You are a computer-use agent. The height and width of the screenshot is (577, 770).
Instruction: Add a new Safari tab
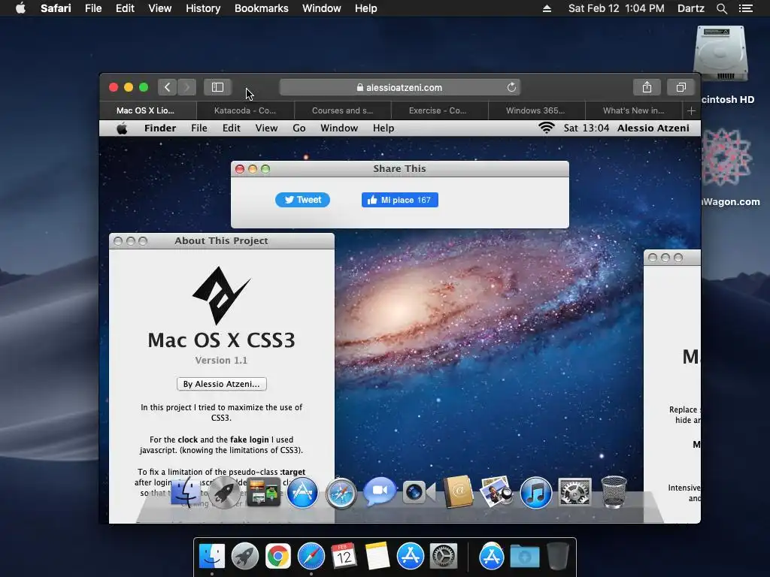691,111
